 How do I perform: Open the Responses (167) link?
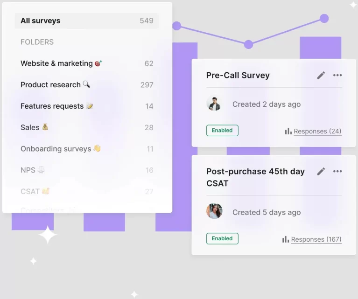(316, 240)
